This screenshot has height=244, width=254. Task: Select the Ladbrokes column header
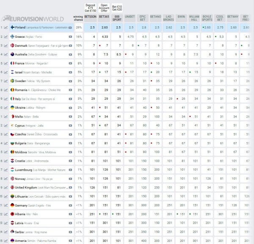(168, 18)
